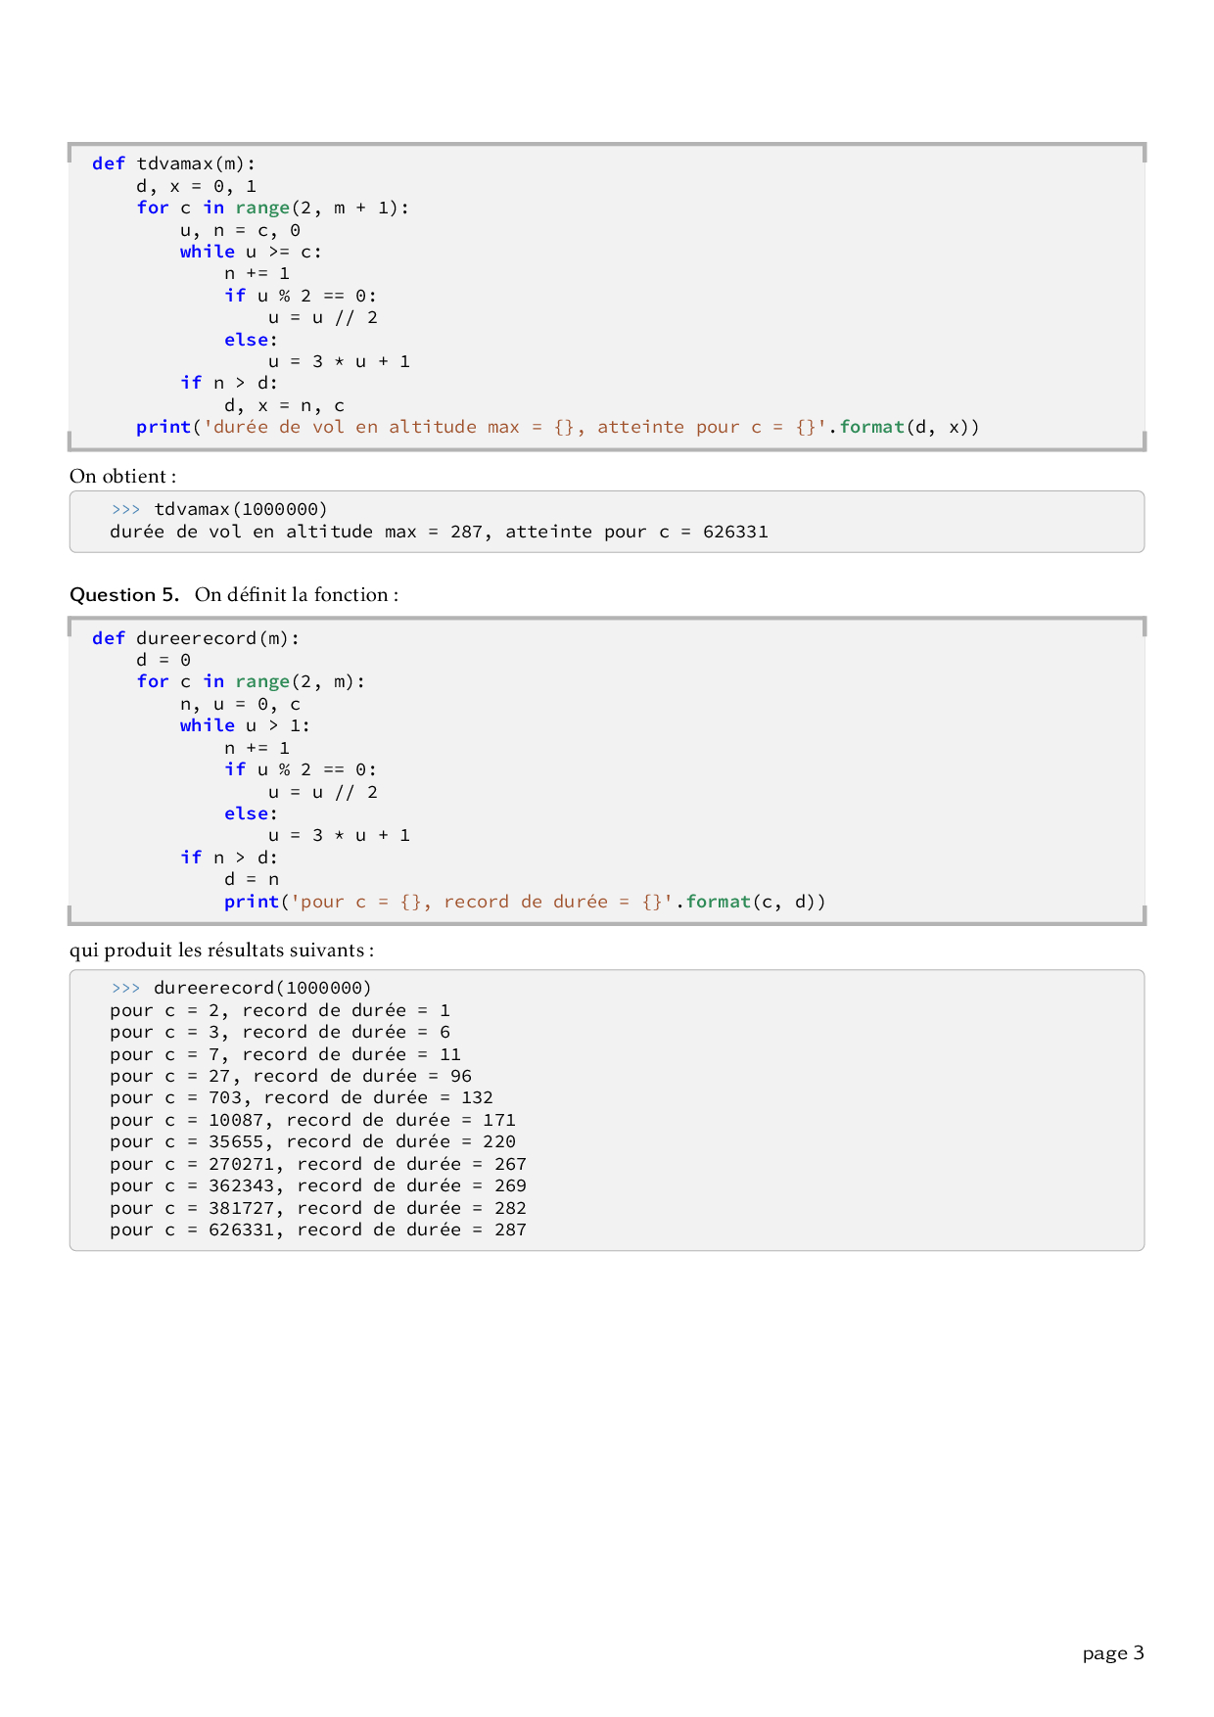Click the 'def tdvamax(m):' function header
The height and width of the screenshot is (1717, 1214).
[x=173, y=163]
